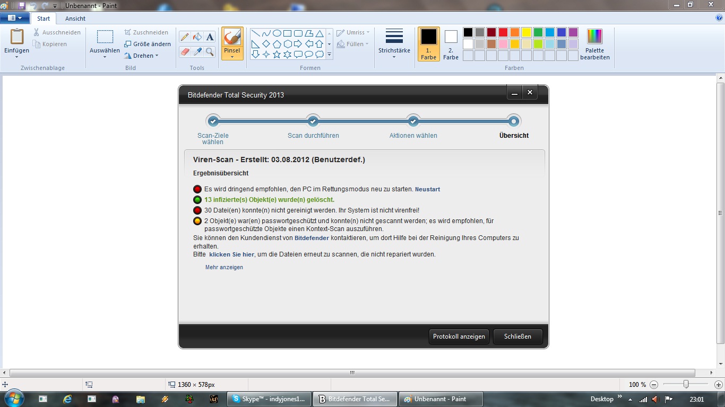Viewport: 725px width, 407px height.
Task: Pick the straight line shape
Action: 255,33
